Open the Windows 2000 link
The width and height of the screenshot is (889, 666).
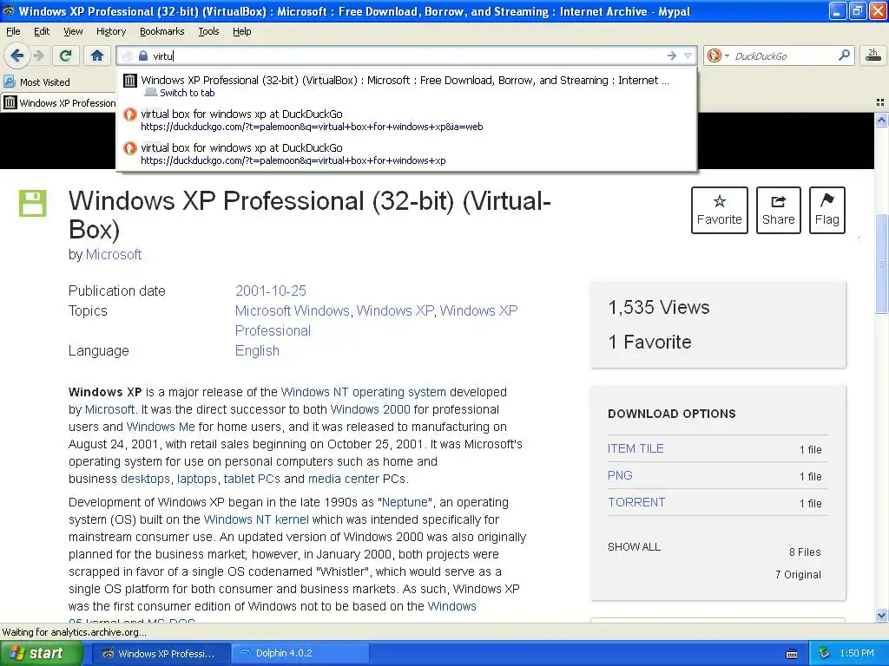coord(370,409)
